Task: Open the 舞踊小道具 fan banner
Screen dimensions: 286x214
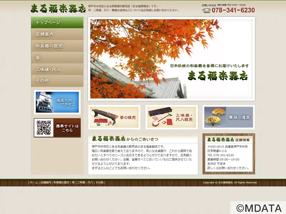Action: [228, 117]
